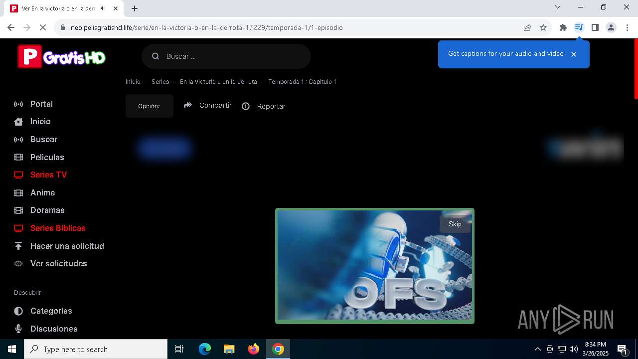Open Microsoft Edge from the taskbar

tap(205, 349)
